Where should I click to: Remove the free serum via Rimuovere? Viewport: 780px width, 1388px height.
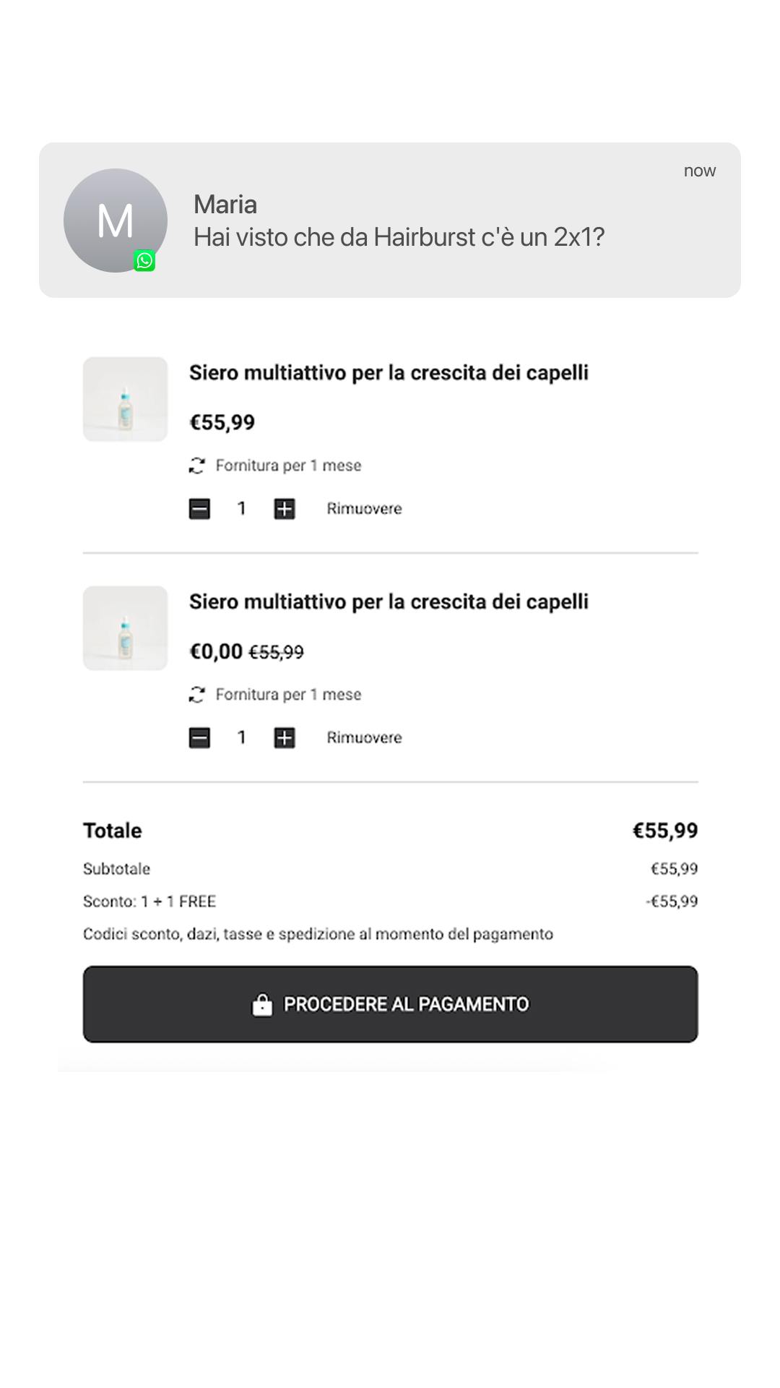tap(364, 738)
